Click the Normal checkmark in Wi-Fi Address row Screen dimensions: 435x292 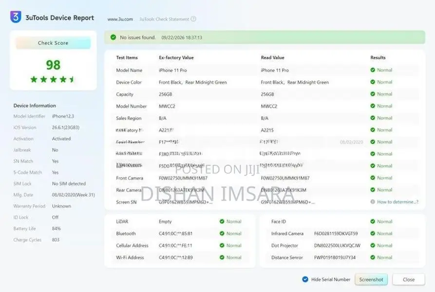pyautogui.click(x=222, y=257)
